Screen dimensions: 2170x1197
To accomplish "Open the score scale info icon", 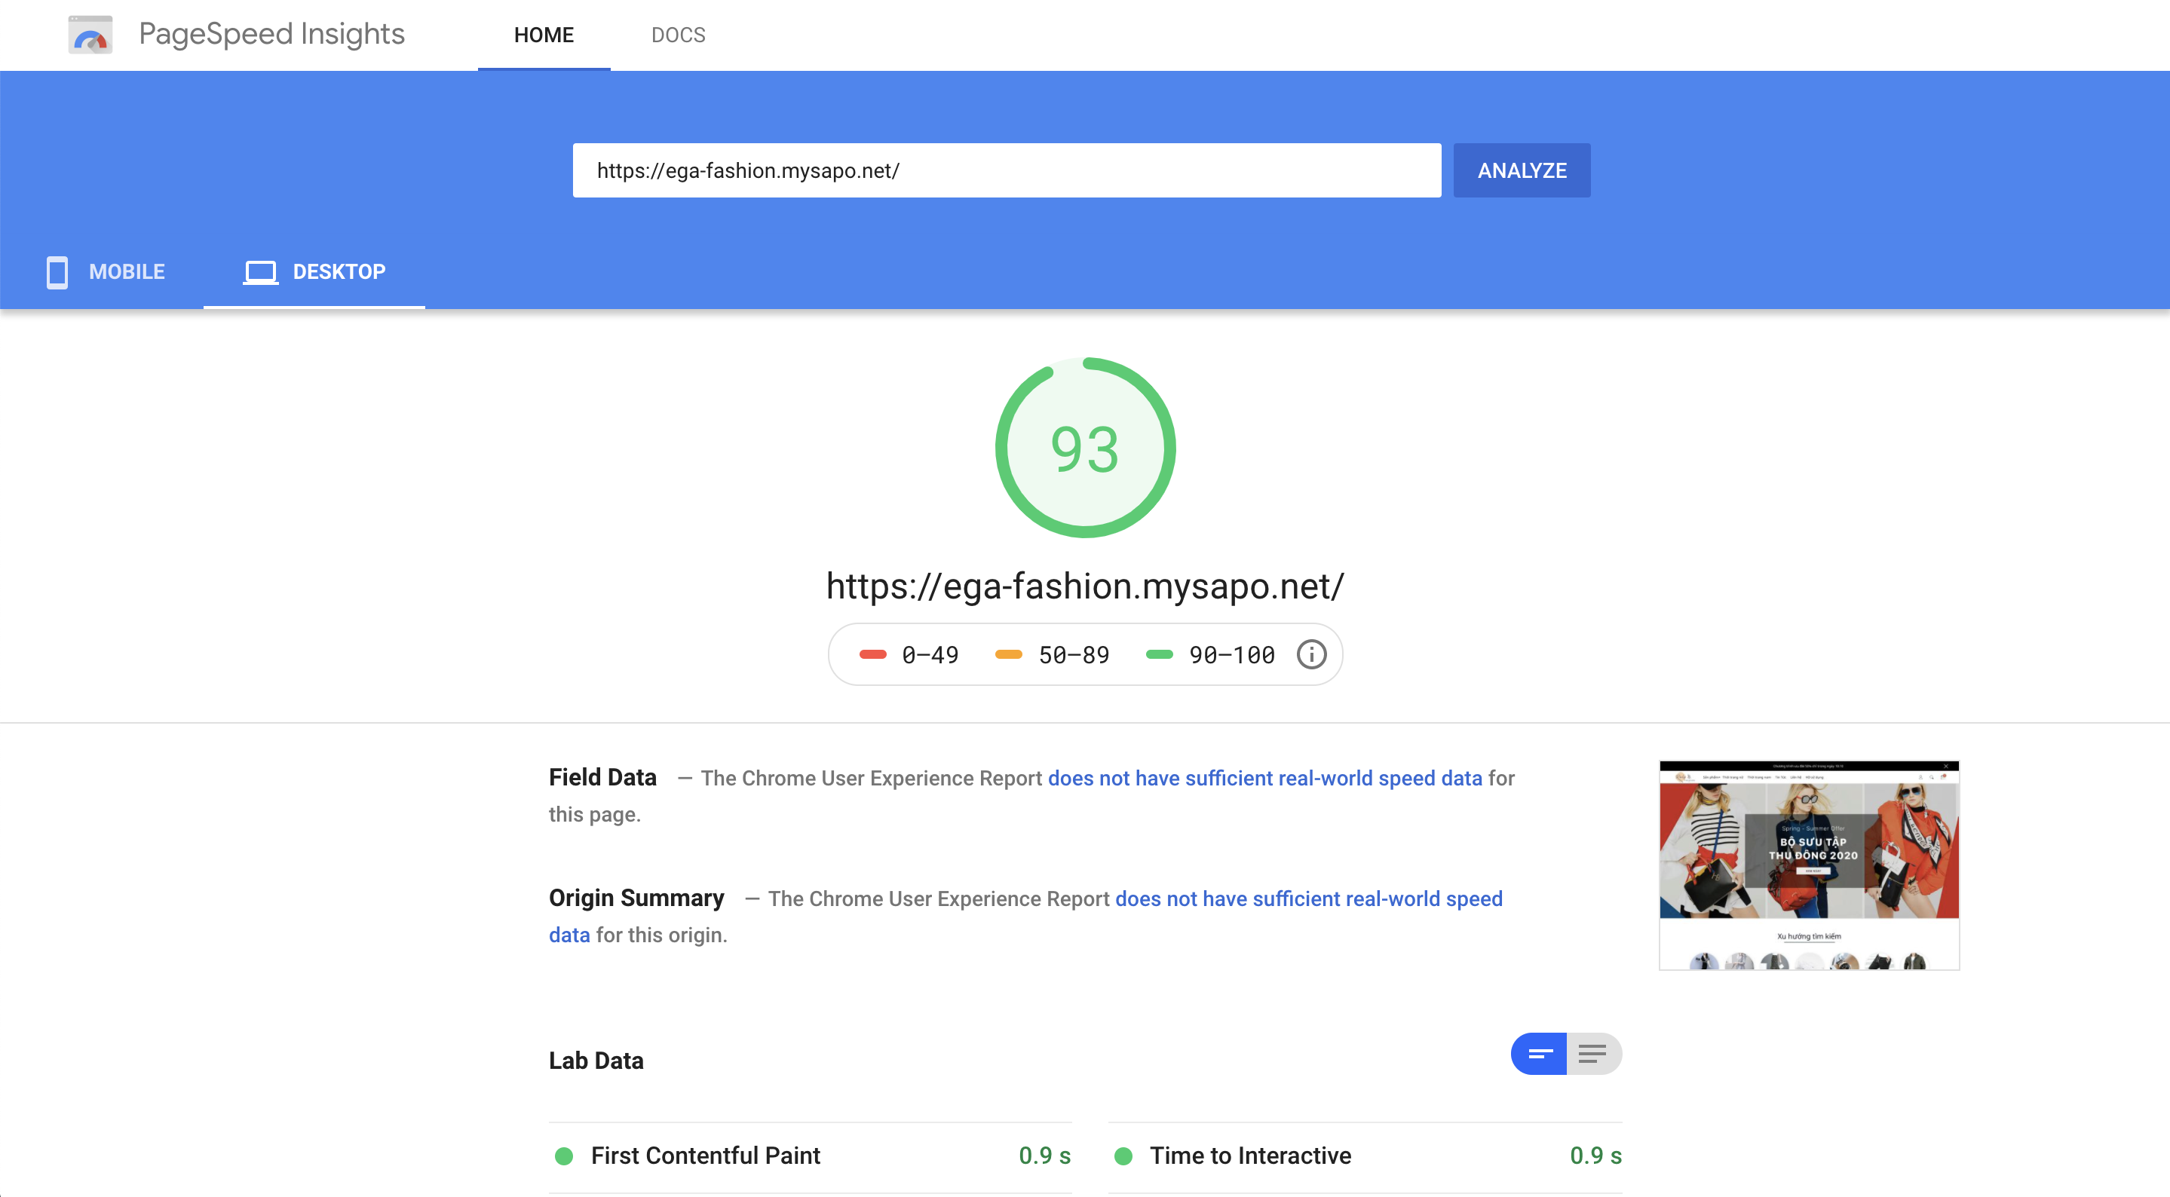I will 1310,654.
